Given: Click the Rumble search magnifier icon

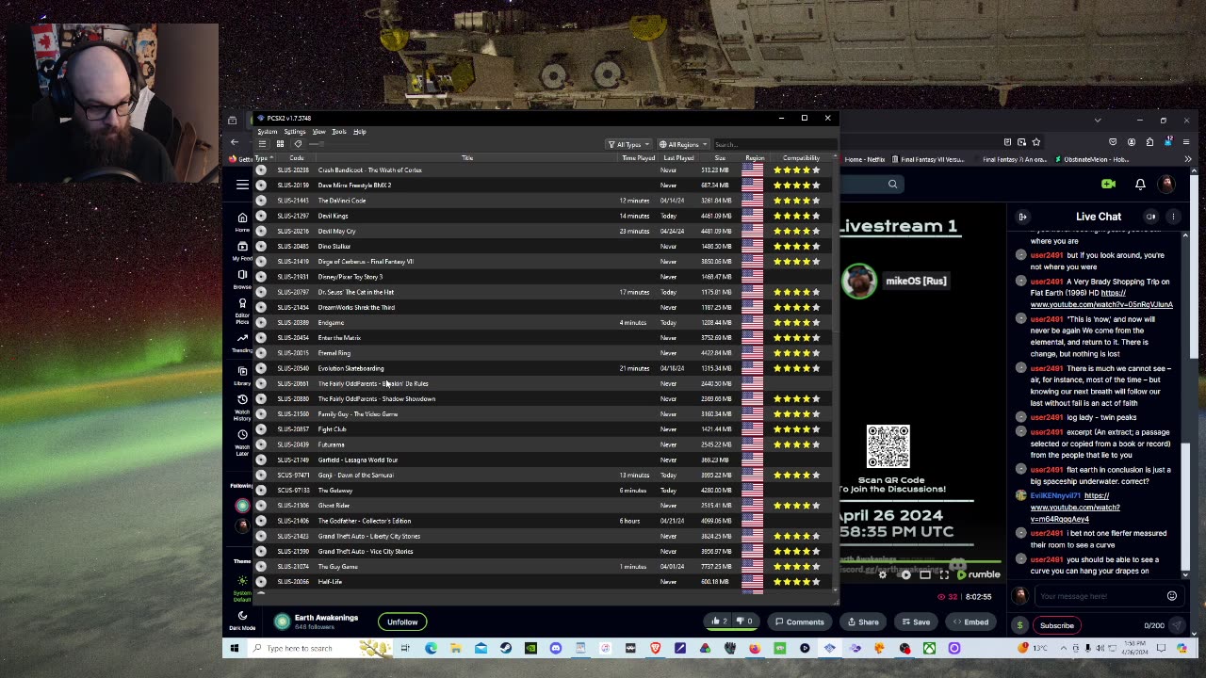Looking at the screenshot, I should tap(892, 185).
